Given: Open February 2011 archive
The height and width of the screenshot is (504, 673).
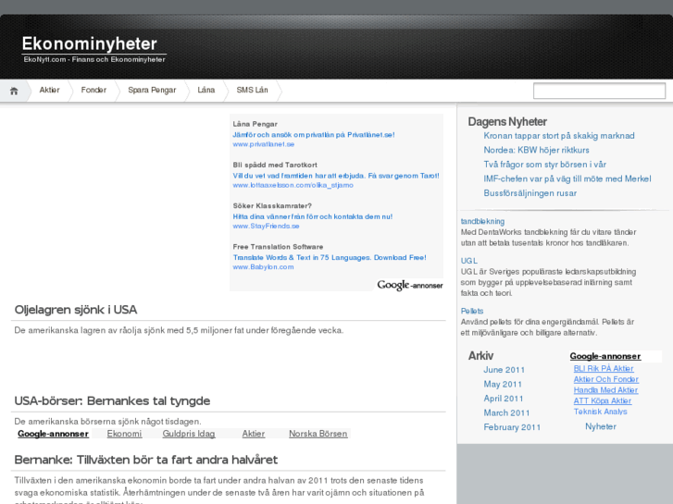Looking at the screenshot, I should pyautogui.click(x=512, y=427).
